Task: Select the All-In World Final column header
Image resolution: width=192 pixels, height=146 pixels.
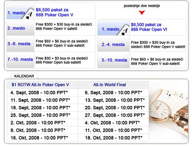Action: point(110,85)
